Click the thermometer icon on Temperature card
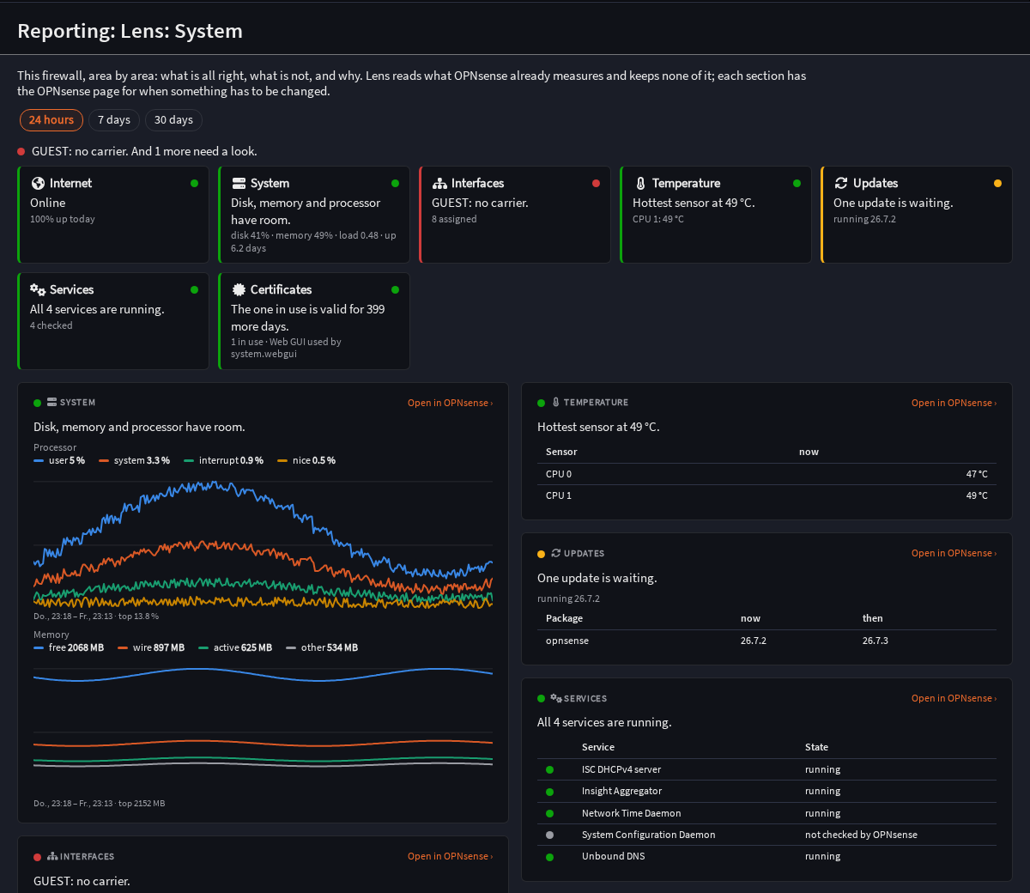 [640, 183]
